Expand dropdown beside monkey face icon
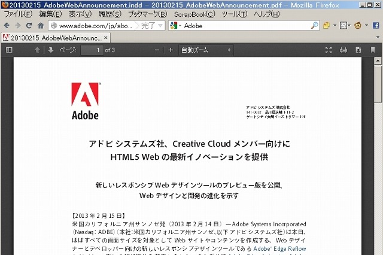383x255 pixels. [x=366, y=25]
